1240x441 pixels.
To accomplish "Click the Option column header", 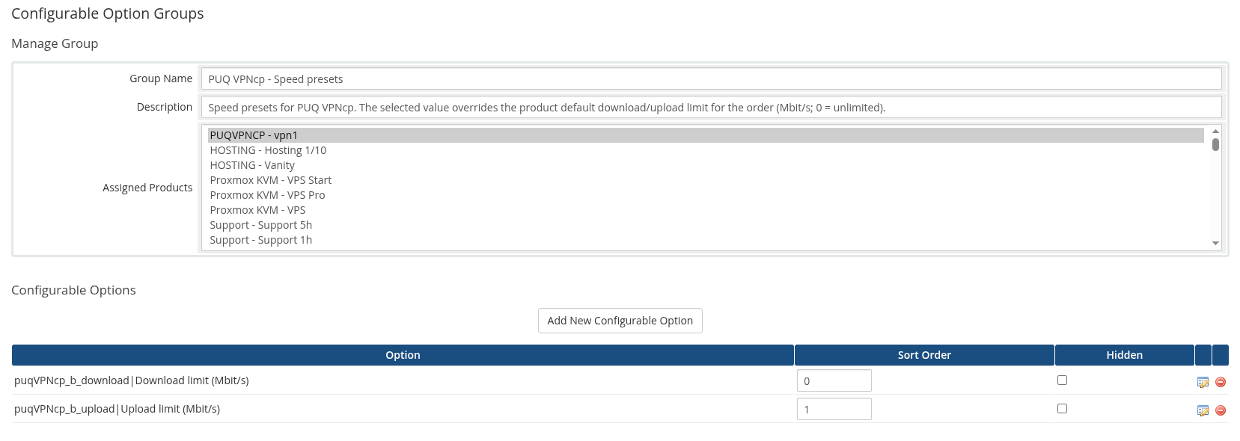I will (x=403, y=355).
